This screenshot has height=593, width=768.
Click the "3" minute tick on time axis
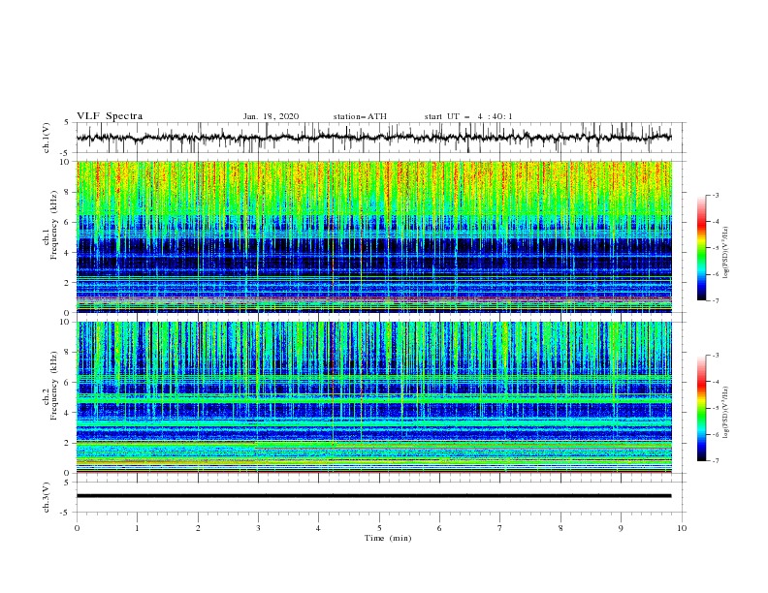(x=258, y=528)
